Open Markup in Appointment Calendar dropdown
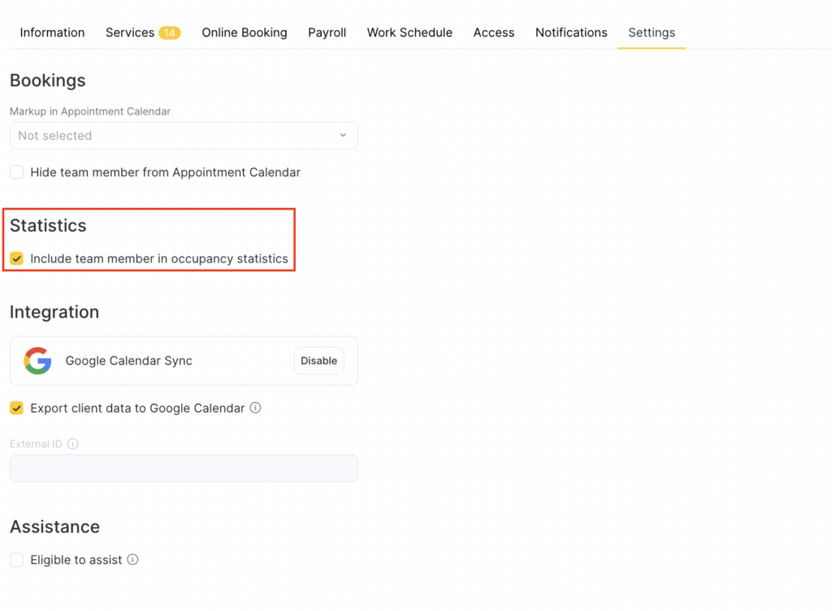 tap(184, 136)
